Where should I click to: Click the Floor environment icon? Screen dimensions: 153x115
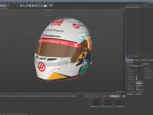coord(45,6)
